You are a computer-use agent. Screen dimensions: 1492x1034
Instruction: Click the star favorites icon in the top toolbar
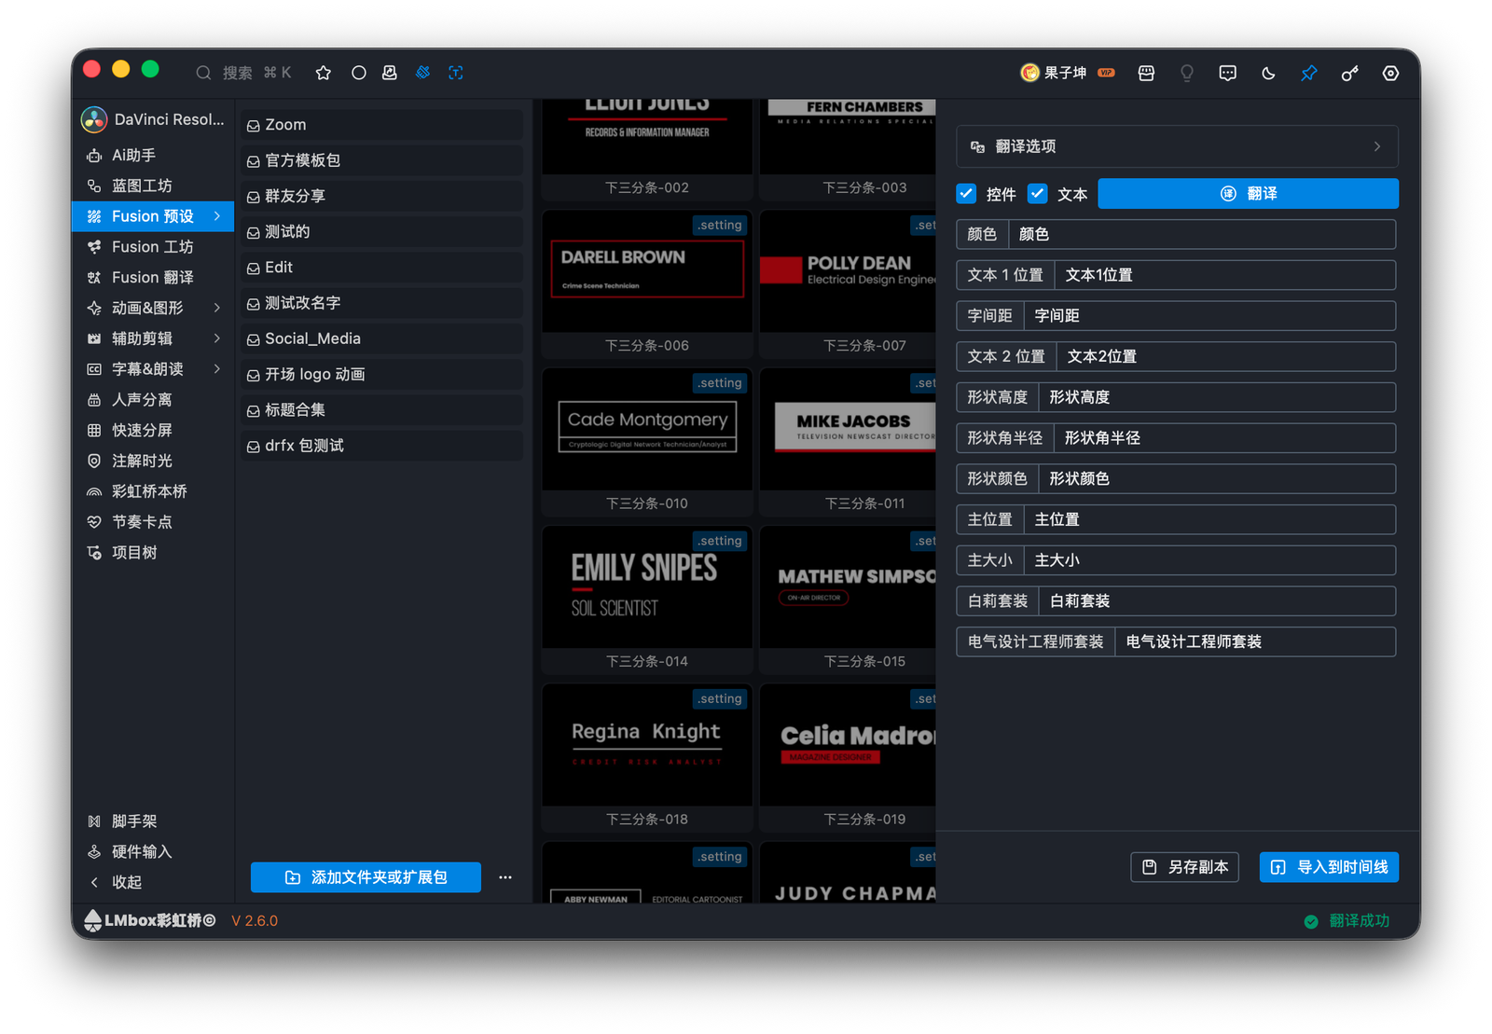pos(324,73)
